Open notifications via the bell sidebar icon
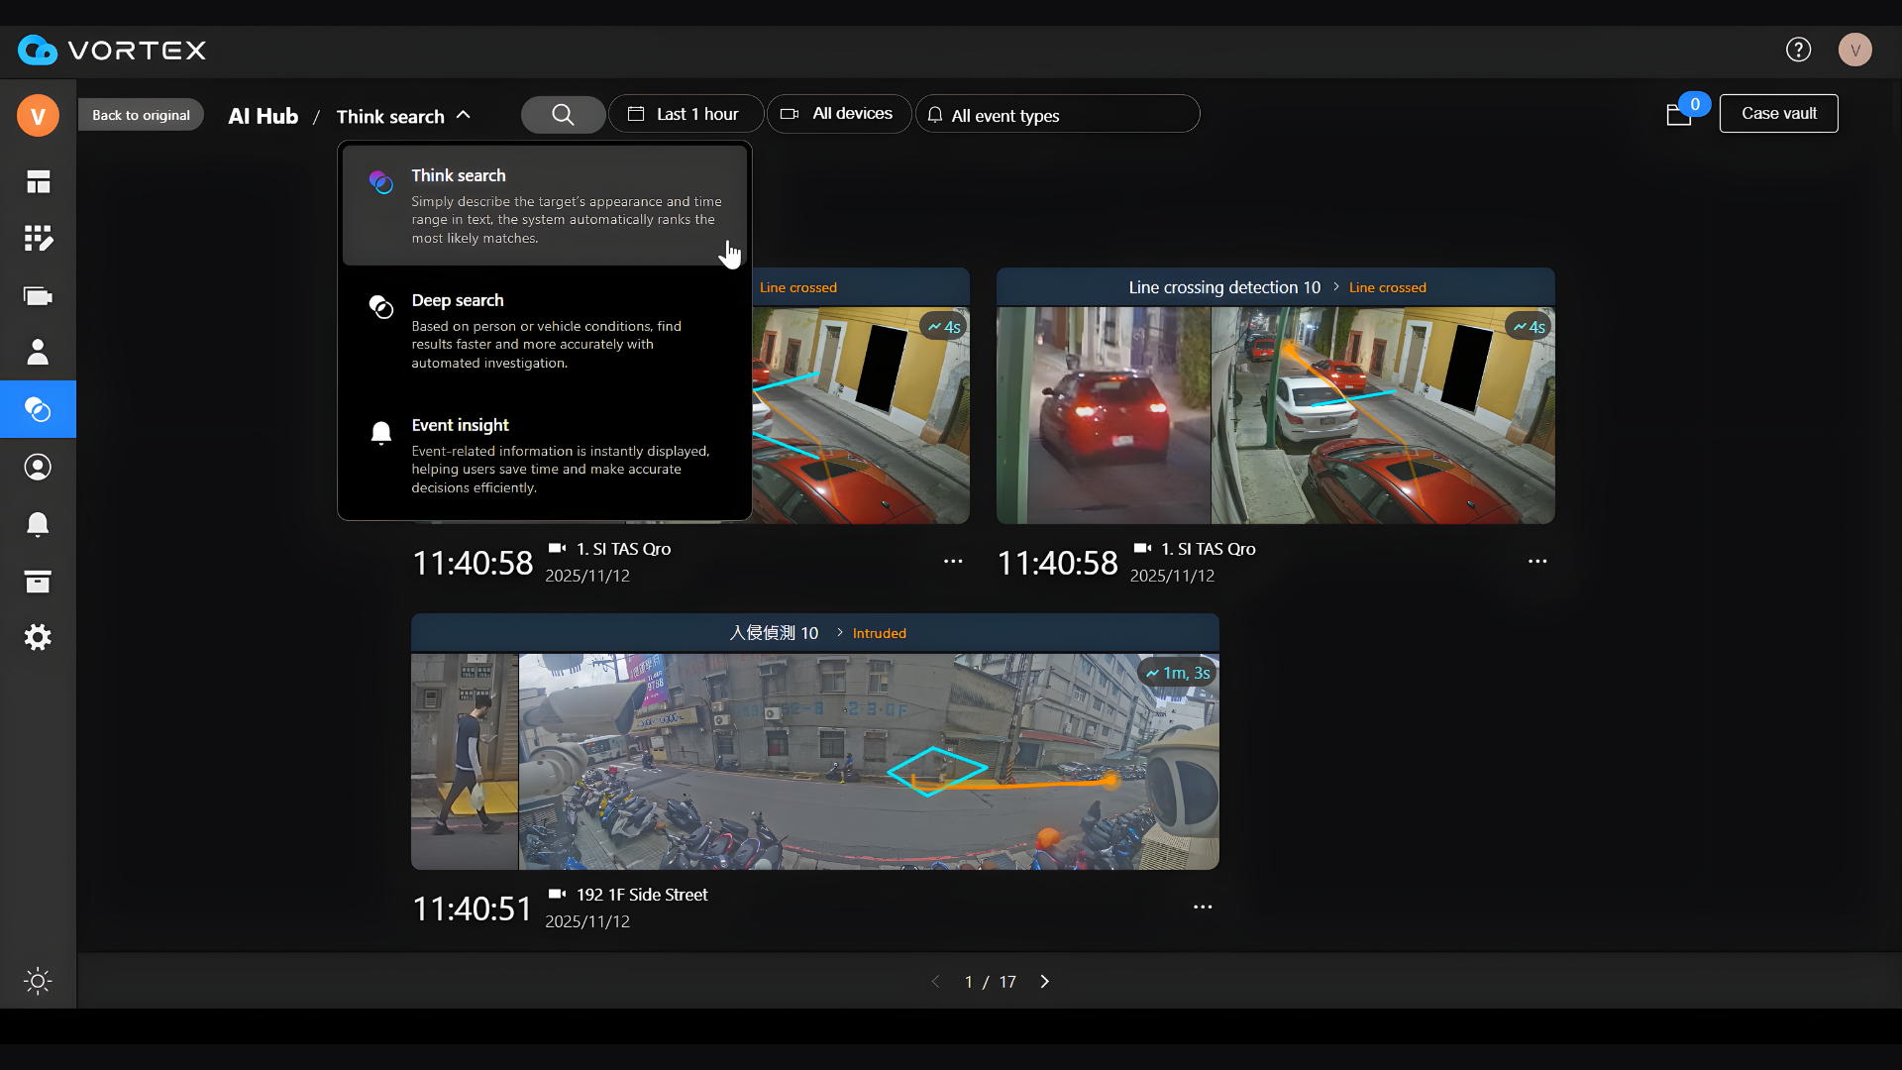This screenshot has width=1902, height=1070. click(38, 524)
